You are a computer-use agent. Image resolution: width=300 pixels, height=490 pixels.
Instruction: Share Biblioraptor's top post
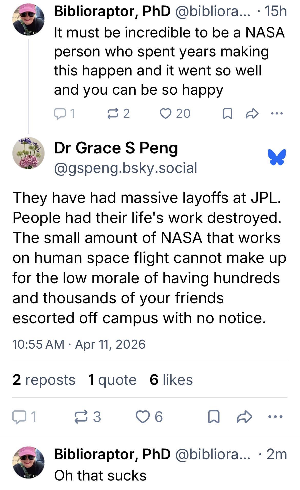tap(252, 113)
